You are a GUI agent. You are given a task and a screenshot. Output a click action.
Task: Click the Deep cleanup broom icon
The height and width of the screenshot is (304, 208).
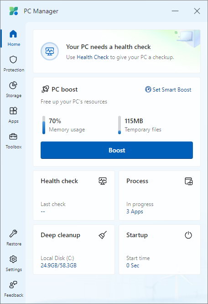[103, 235]
